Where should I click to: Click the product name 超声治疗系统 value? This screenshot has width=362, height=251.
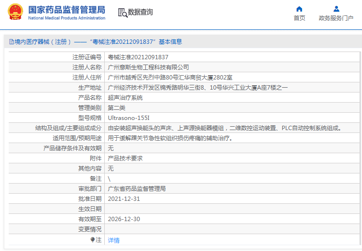click(125, 97)
